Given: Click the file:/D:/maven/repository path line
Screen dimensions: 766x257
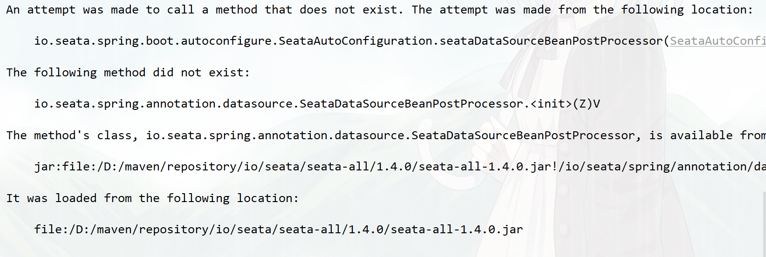Looking at the screenshot, I should click(279, 230).
